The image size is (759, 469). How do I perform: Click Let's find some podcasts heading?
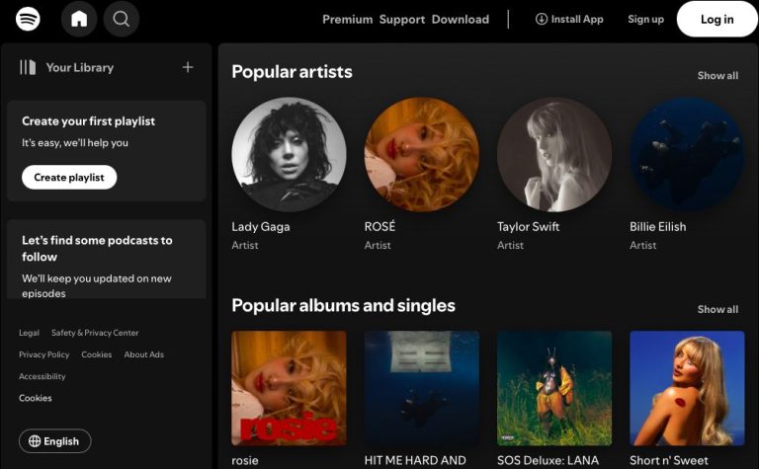(97, 249)
